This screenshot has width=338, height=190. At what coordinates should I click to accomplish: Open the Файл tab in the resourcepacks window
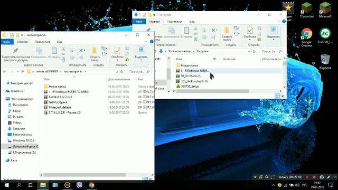tap(7, 42)
